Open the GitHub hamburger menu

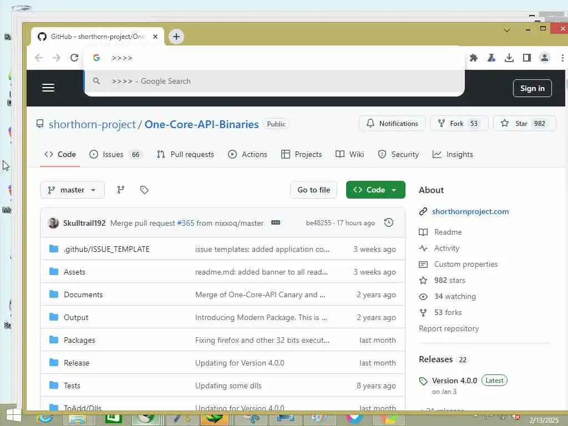point(48,88)
